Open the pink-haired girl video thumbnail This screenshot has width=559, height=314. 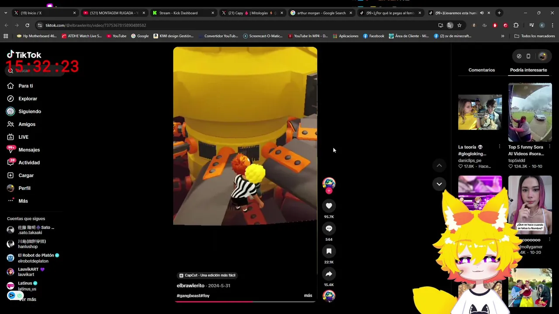pyautogui.click(x=530, y=205)
